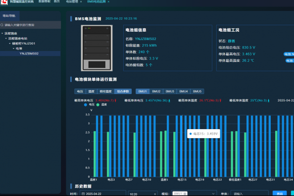Click the 单体 cell number input field
Viewport: 294px width, 196px height.
click(x=249, y=194)
